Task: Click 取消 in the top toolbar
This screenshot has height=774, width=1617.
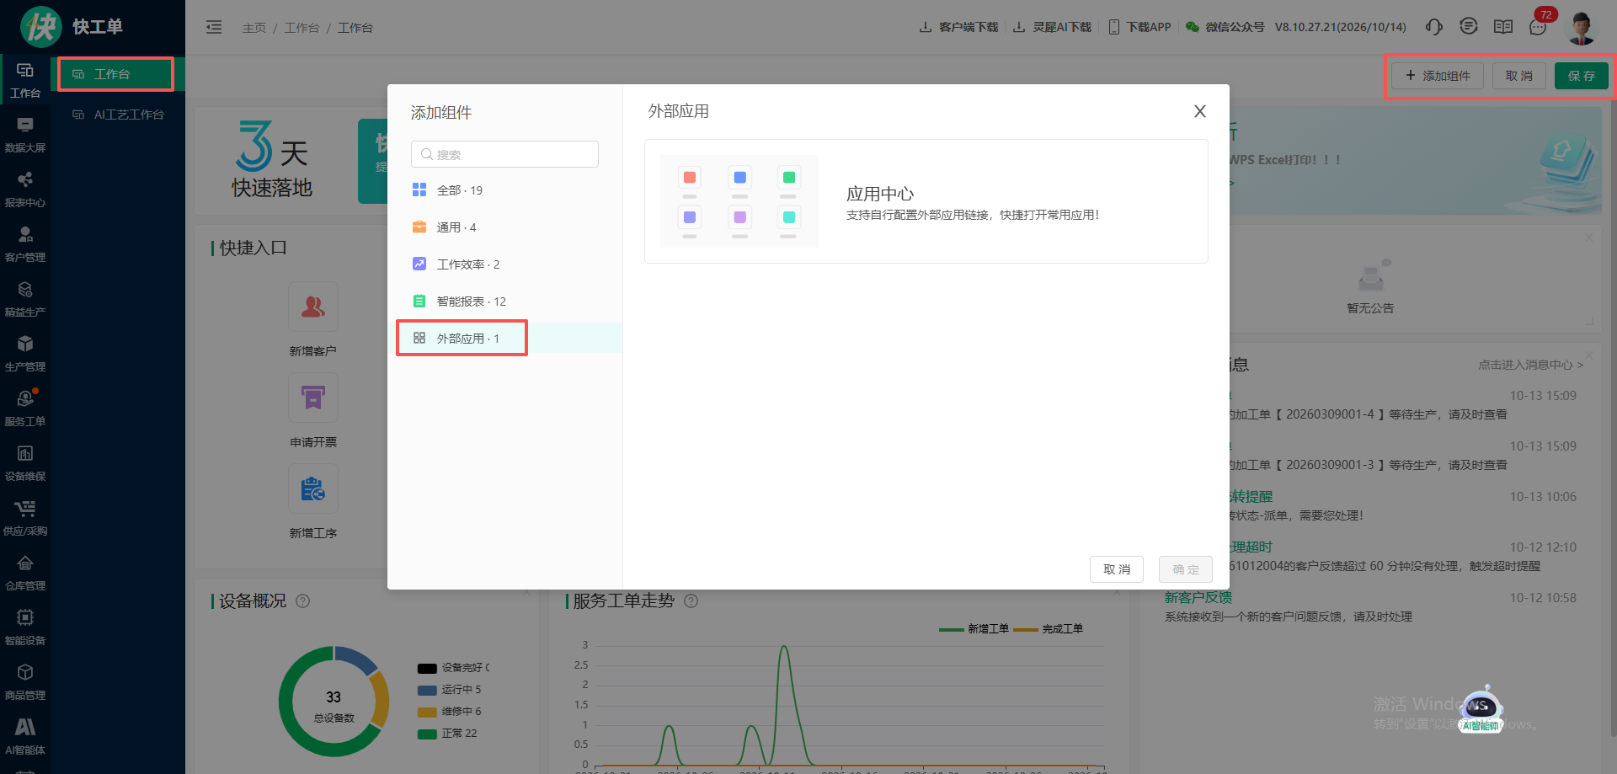Action: coord(1519,76)
